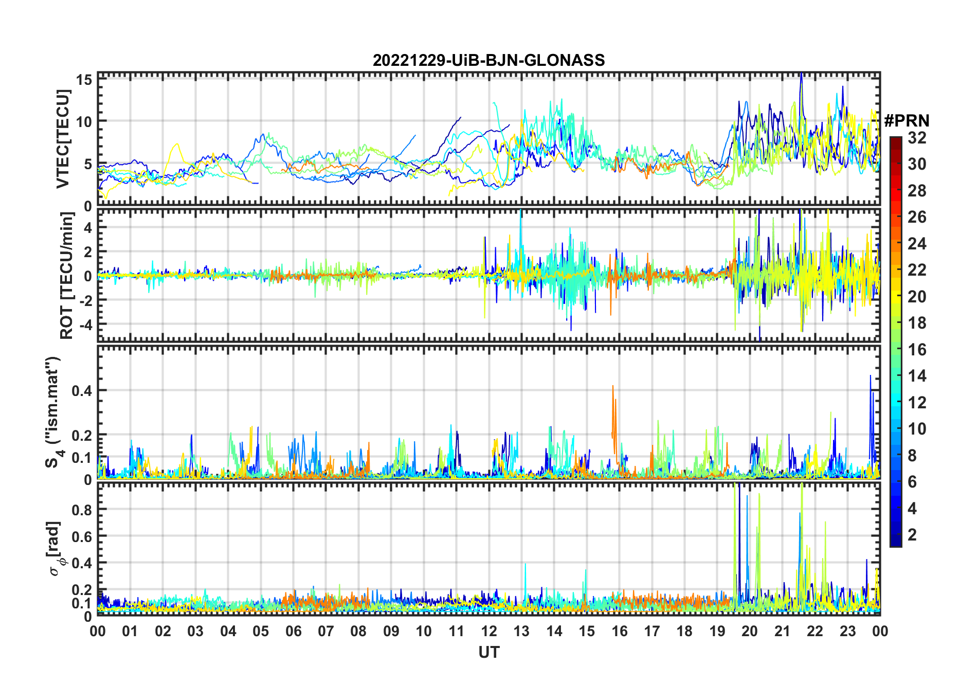Click the #PRN rainbow colorbar

pos(896,341)
